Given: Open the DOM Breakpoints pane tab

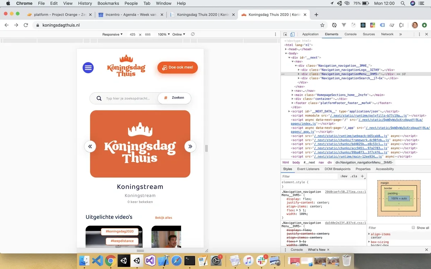Looking at the screenshot, I should pyautogui.click(x=338, y=169).
